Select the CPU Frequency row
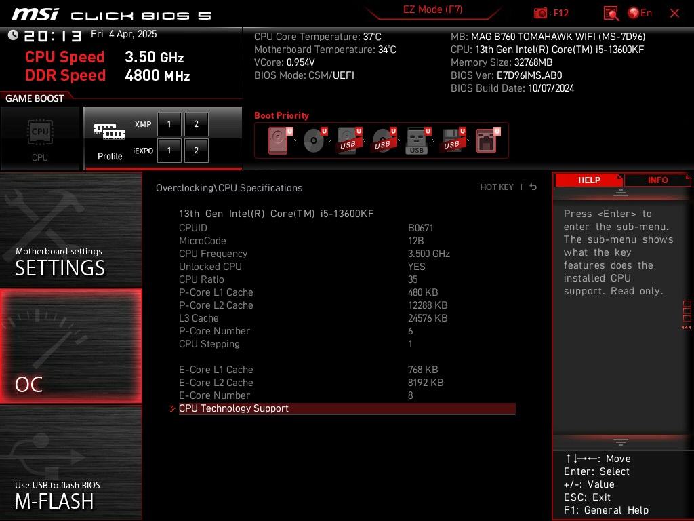 347,254
